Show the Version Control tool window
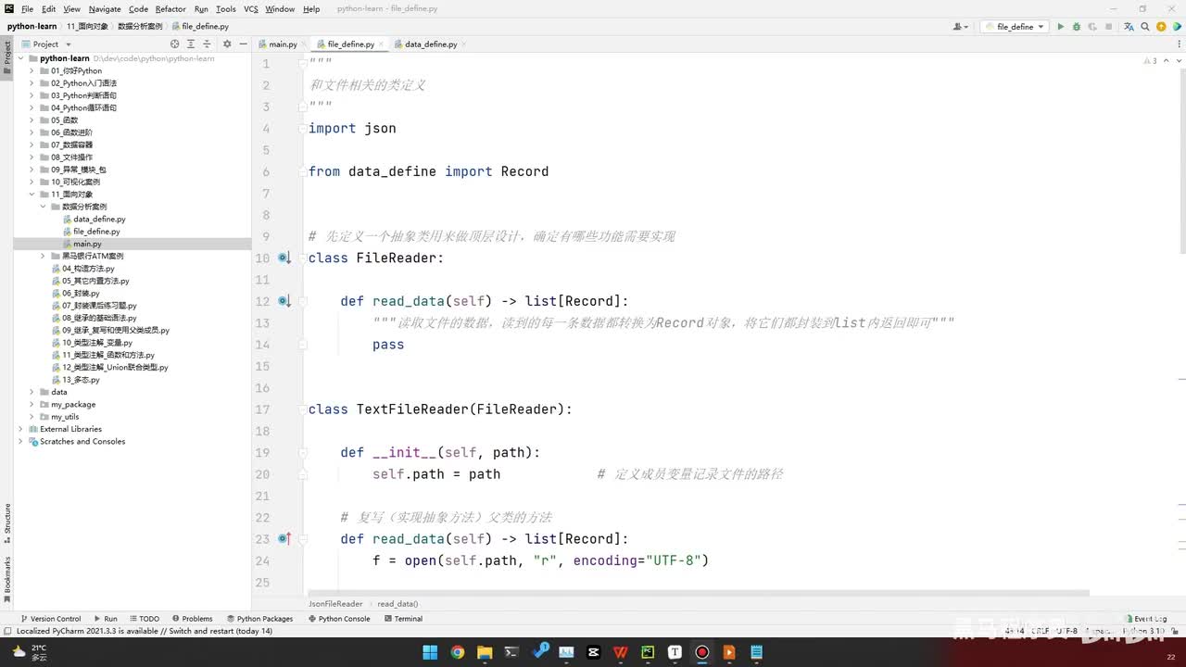The width and height of the screenshot is (1186, 667). (50, 618)
